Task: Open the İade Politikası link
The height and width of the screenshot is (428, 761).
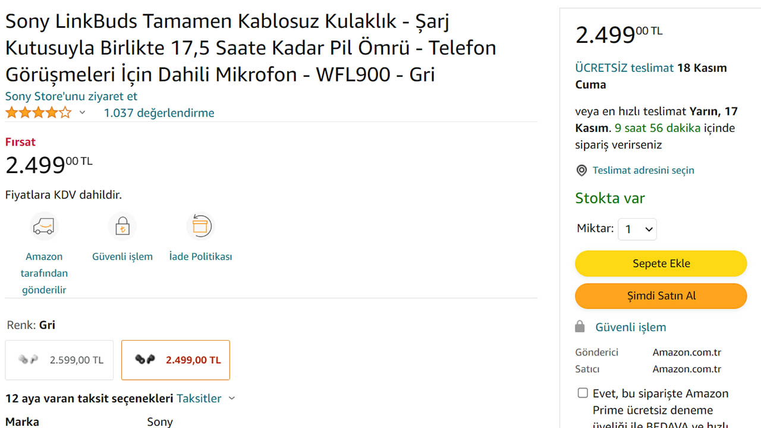Action: click(200, 257)
